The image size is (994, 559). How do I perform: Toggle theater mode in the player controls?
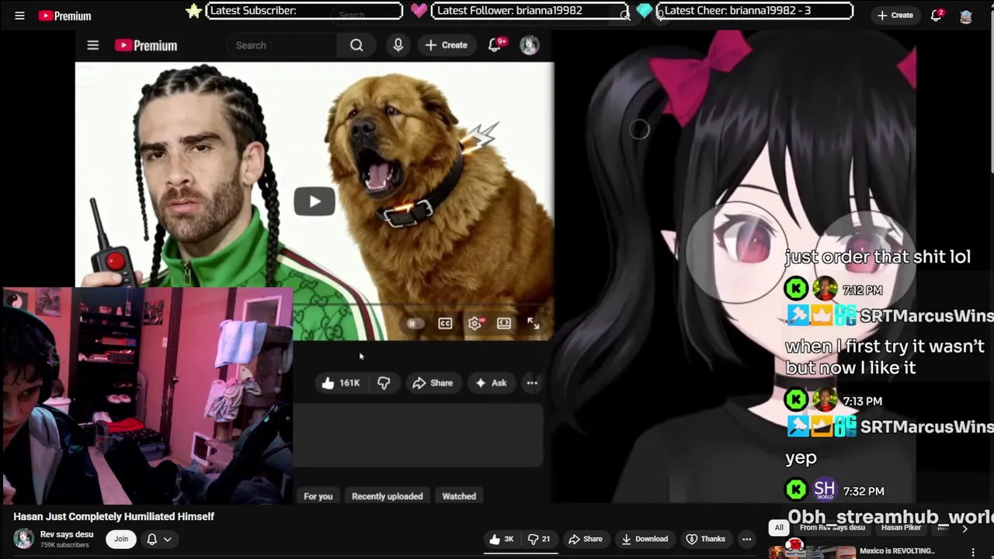[504, 323]
